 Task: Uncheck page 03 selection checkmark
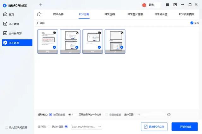[99, 47]
